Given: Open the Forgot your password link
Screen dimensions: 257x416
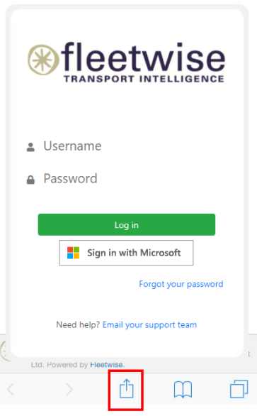Looking at the screenshot, I should pos(181,284).
